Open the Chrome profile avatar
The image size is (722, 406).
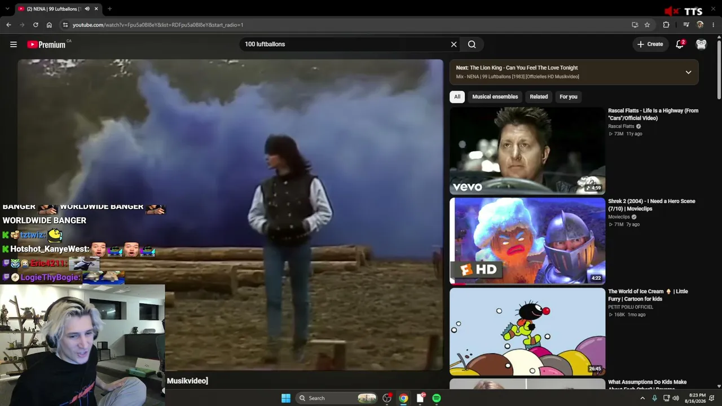700,25
